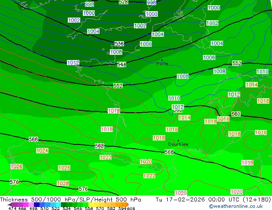This screenshot has width=272, height=210.
Task: Click the dark blue swatch in thickness legend
Action: tap(36, 204)
